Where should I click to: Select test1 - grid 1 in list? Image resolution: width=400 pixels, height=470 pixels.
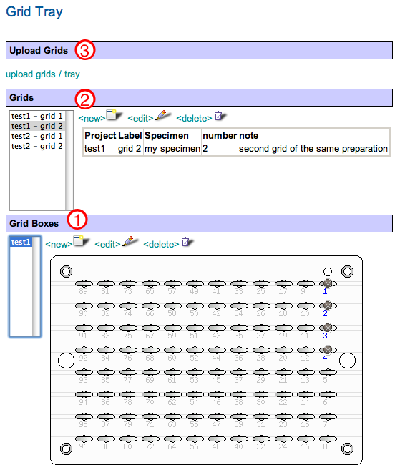coord(37,116)
